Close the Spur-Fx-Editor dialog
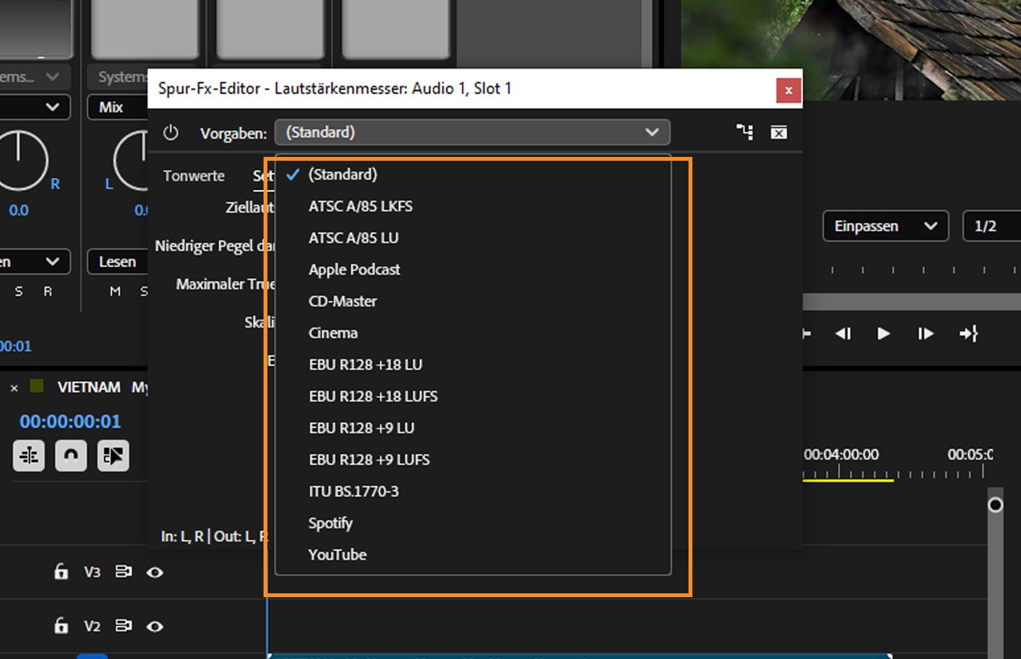Viewport: 1021px width, 659px height. pyautogui.click(x=789, y=90)
